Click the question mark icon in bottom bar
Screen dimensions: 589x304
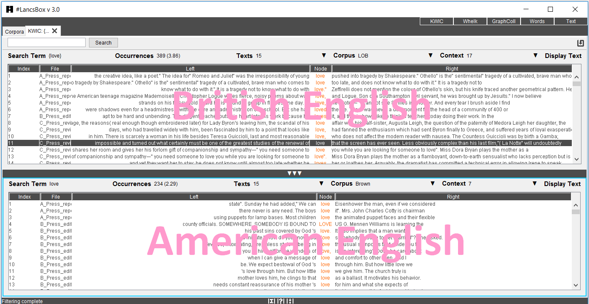pyautogui.click(x=281, y=301)
